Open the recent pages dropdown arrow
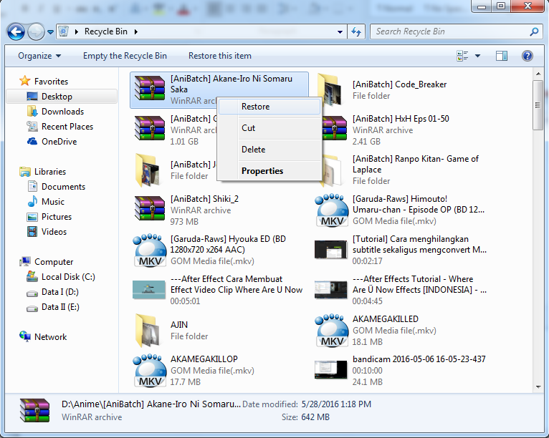The width and height of the screenshot is (549, 438). coord(50,32)
